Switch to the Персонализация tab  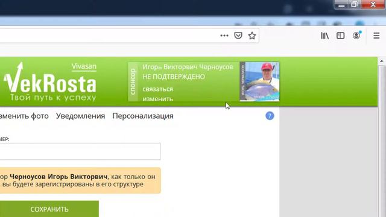click(x=143, y=116)
